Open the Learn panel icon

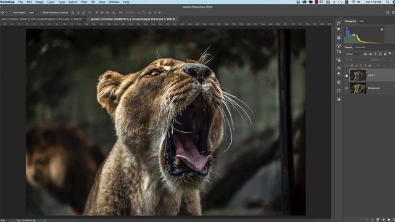coord(339,91)
